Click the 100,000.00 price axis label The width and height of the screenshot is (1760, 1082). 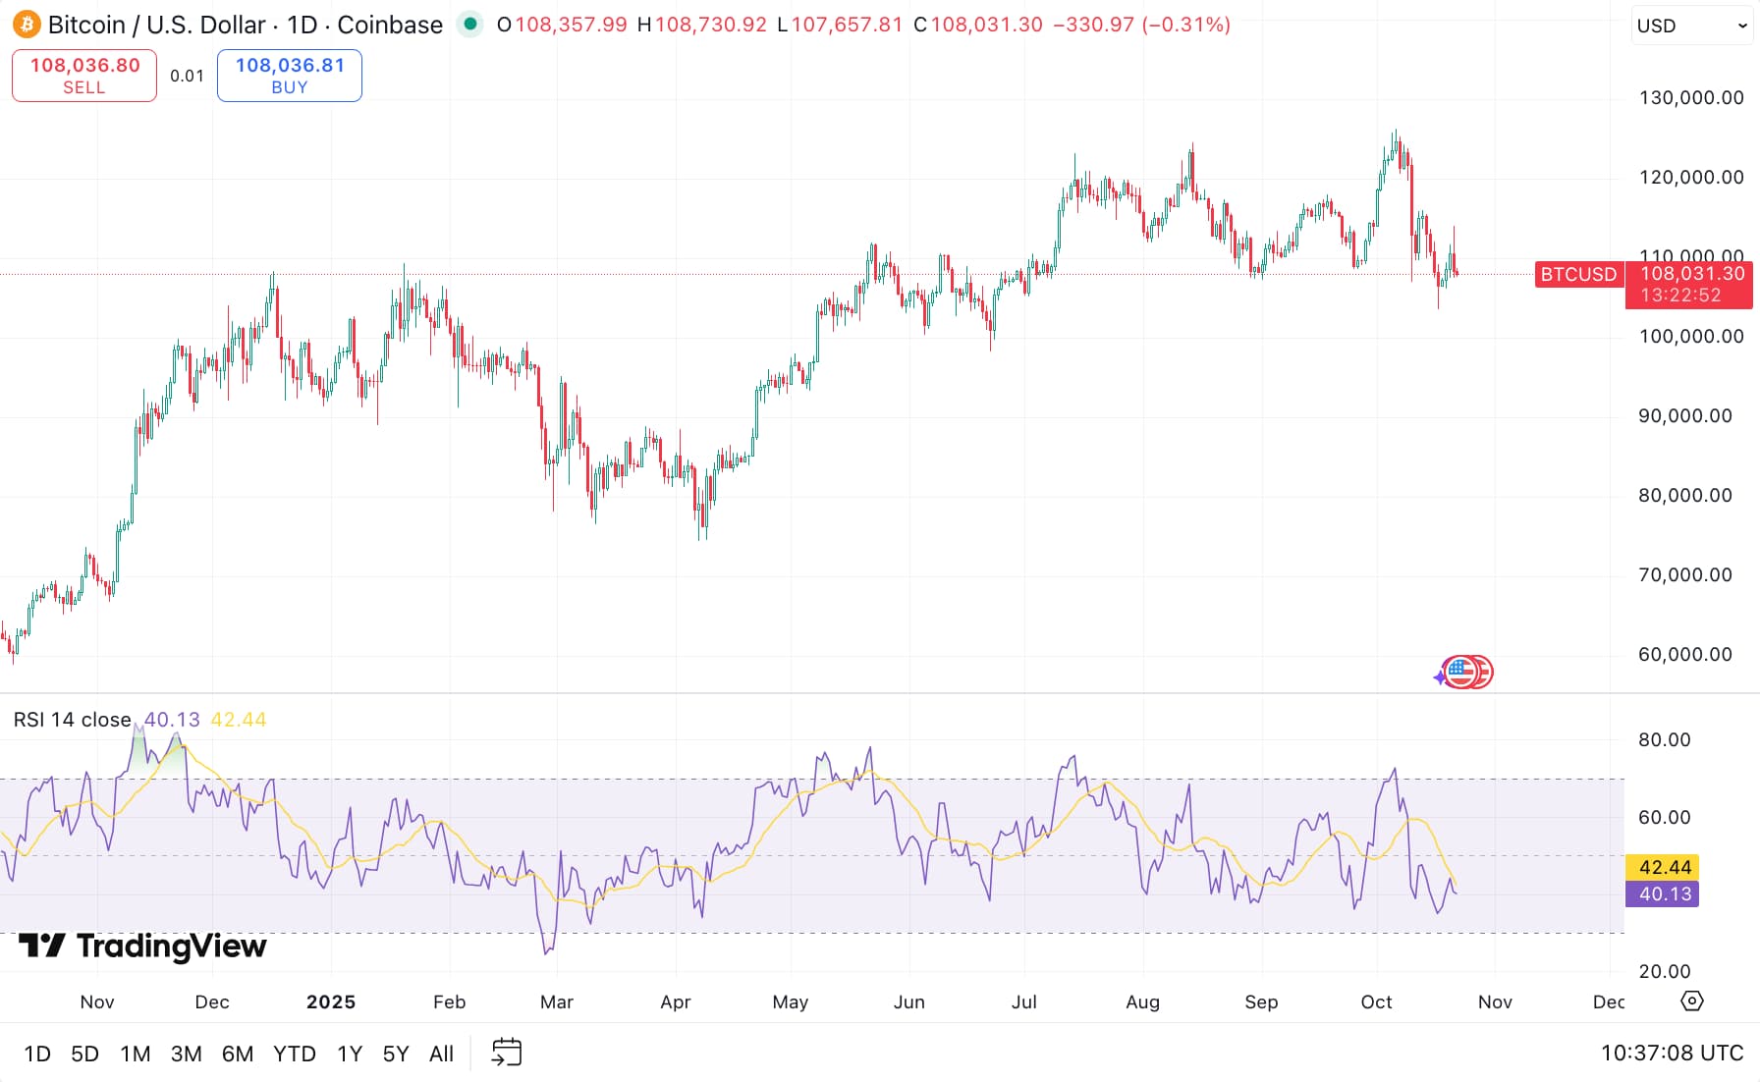pos(1691,336)
